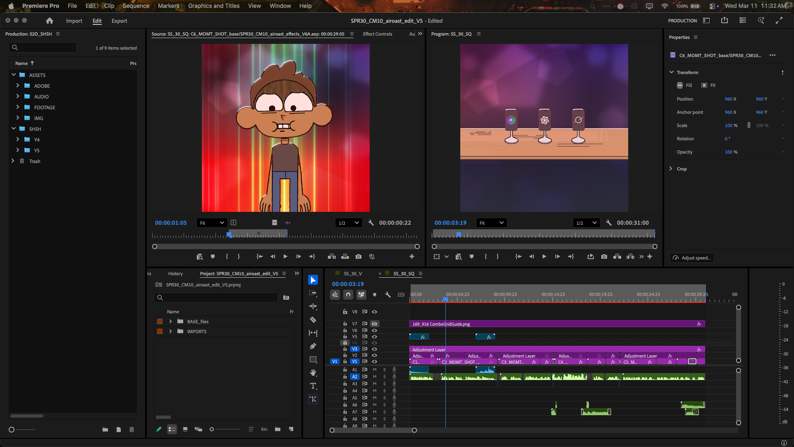Viewport: 794px width, 447px height.
Task: Open the Workspaces icon next to PRODUCTION
Action: 706,20
